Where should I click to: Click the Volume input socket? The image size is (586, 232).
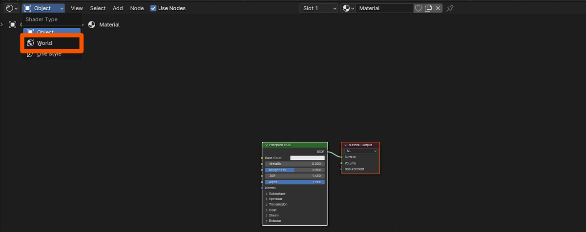(x=341, y=163)
